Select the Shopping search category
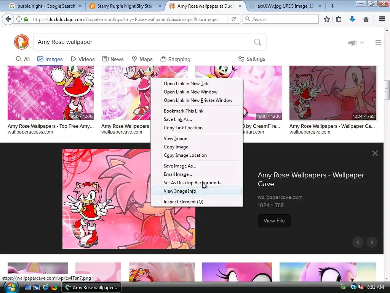The width and height of the screenshot is (390, 293). point(175,59)
